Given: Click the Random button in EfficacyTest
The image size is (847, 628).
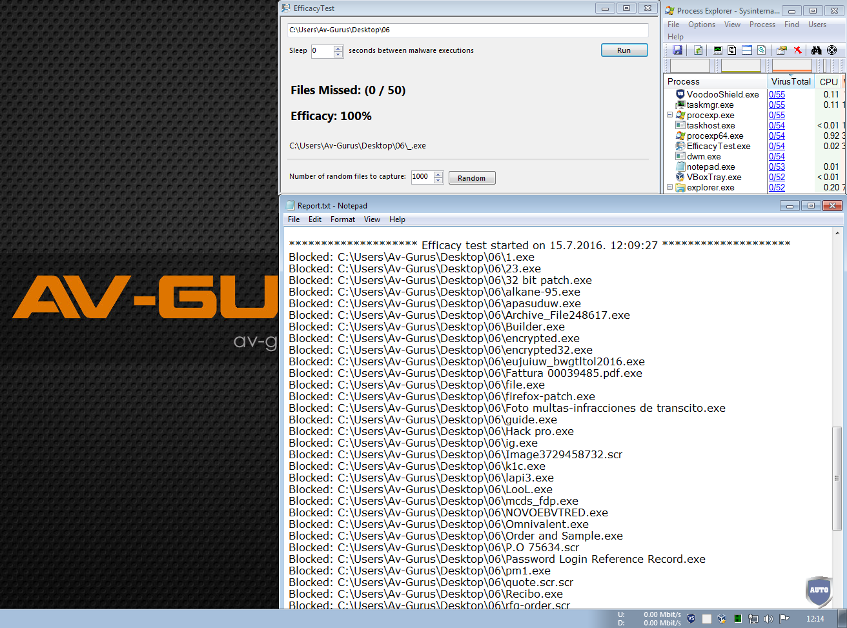Looking at the screenshot, I should click(472, 178).
